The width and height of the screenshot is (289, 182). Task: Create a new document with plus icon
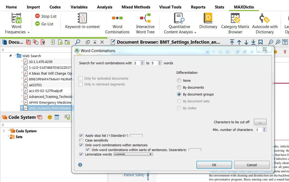[60, 42]
